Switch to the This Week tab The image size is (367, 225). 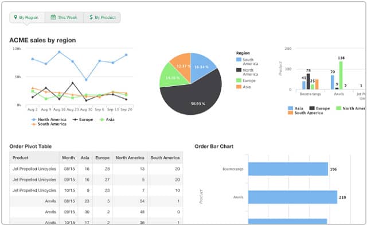point(64,17)
